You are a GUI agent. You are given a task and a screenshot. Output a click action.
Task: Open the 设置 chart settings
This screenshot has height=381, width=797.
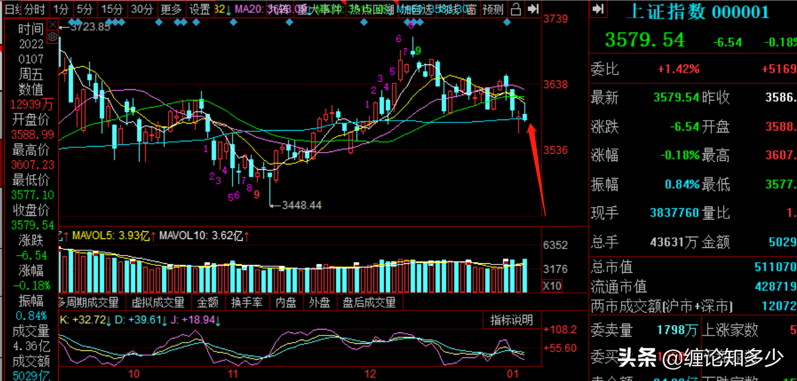point(200,9)
